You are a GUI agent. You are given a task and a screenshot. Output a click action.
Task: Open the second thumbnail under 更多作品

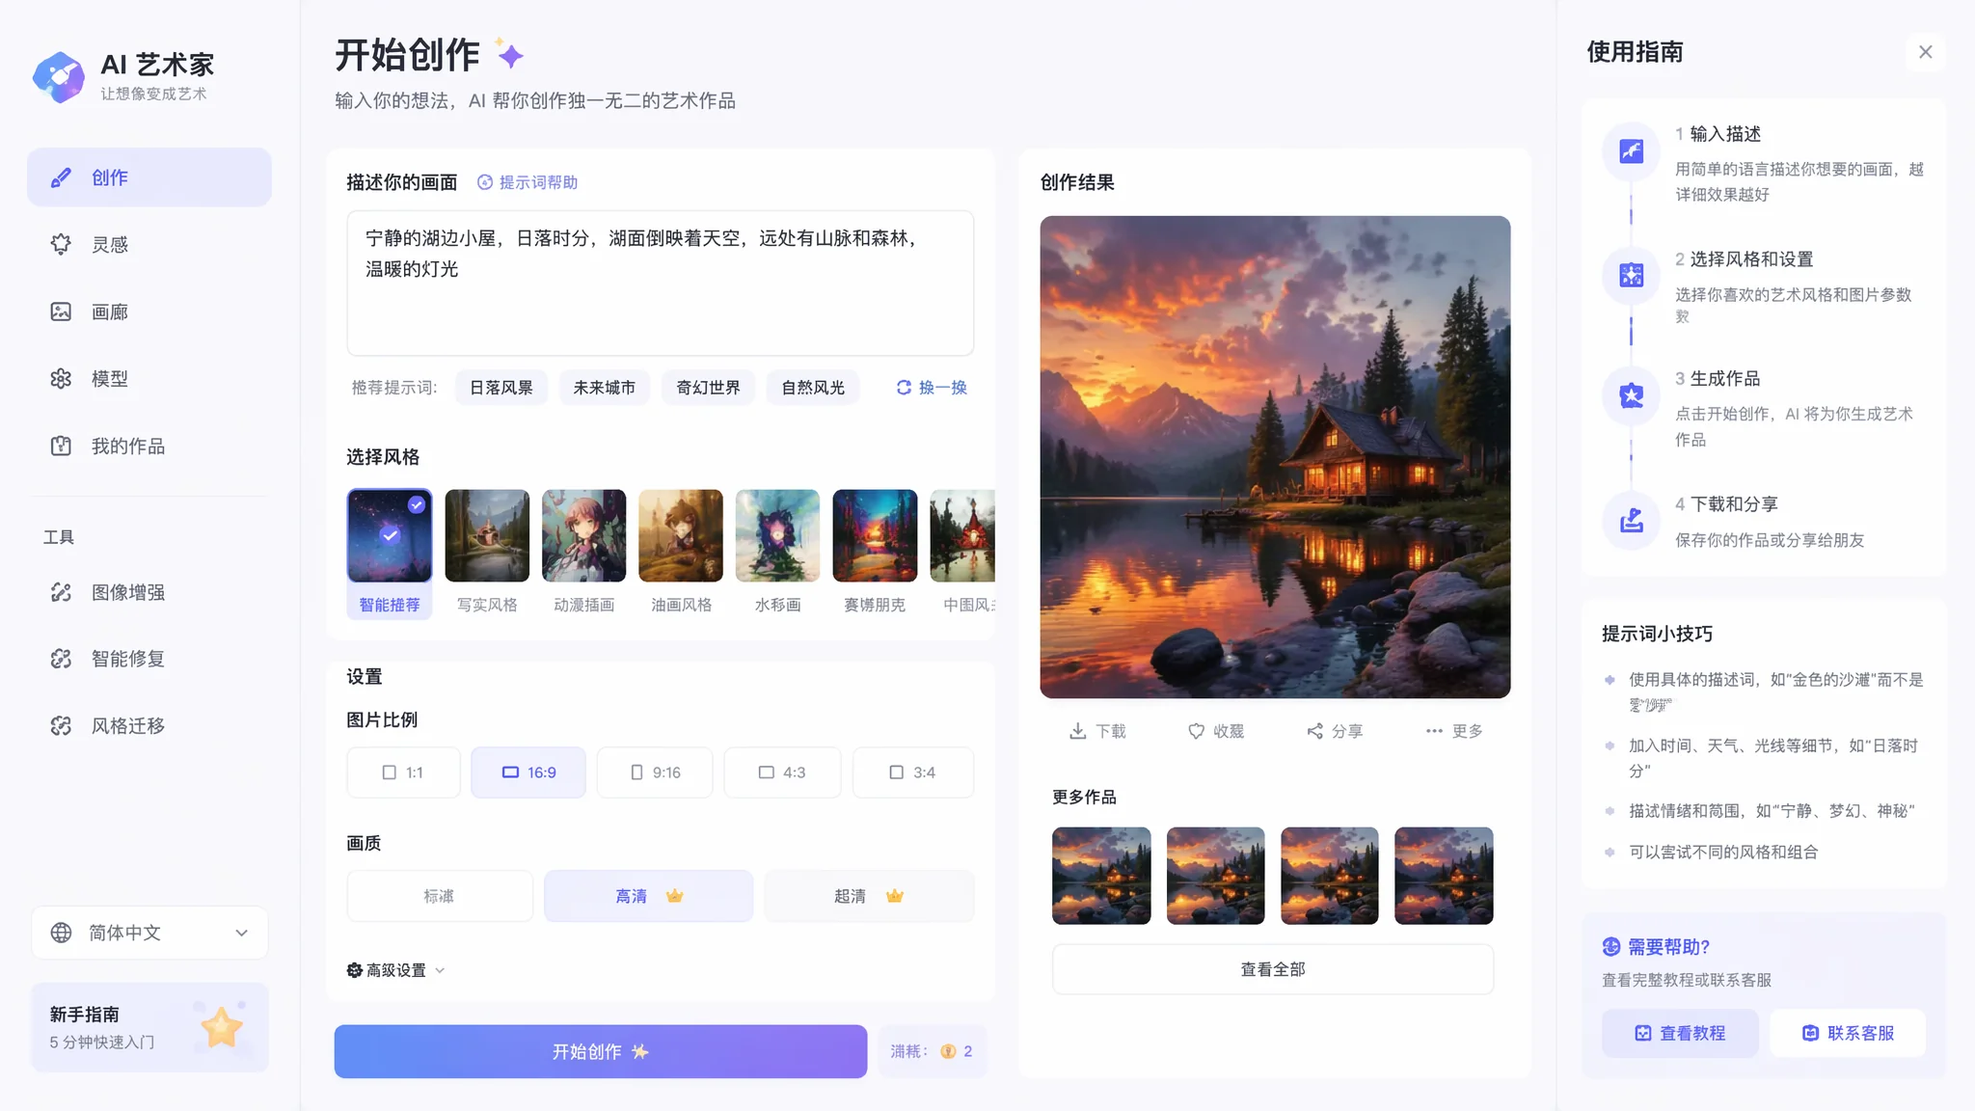coord(1215,876)
